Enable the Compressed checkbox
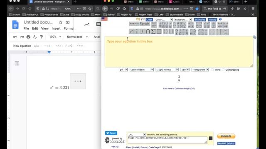The image size is (266, 149). (223, 70)
